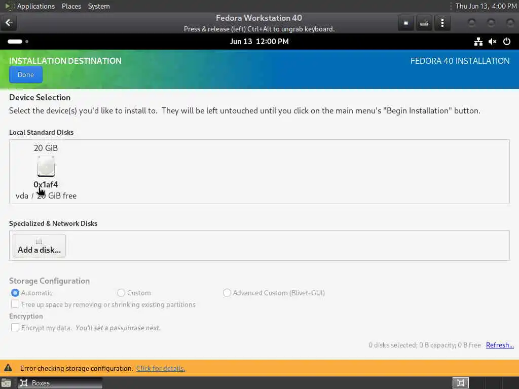Open the workspace switcher icon at bottom right
Screen dimensions: 519x389
460,383
